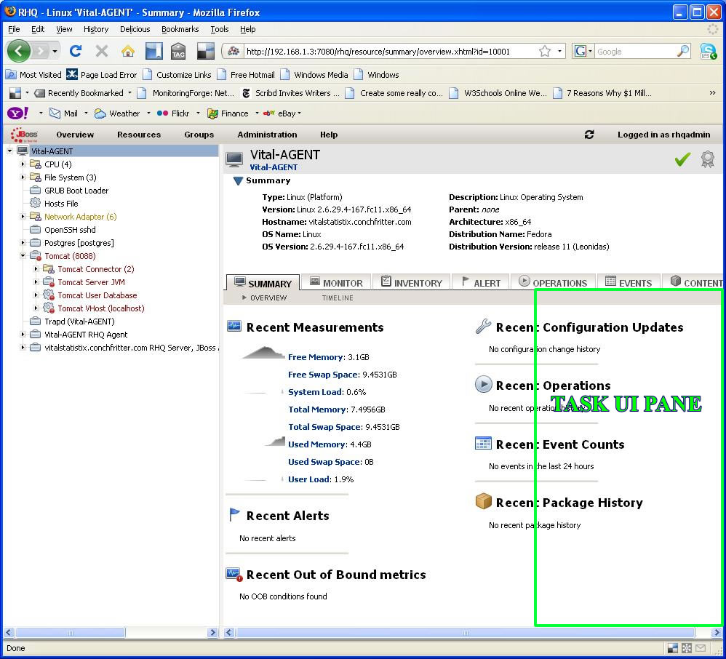Click the Recent Package History box icon
726x659 pixels.
[x=483, y=501]
